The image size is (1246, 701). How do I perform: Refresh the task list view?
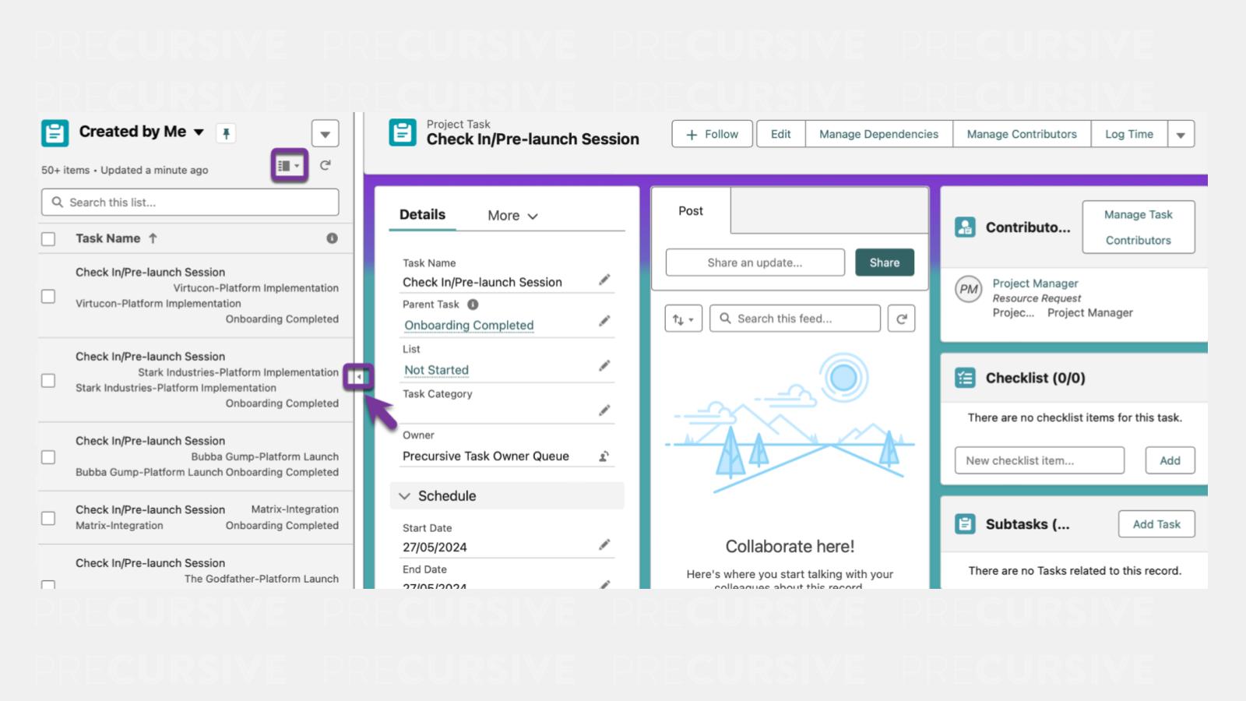326,165
